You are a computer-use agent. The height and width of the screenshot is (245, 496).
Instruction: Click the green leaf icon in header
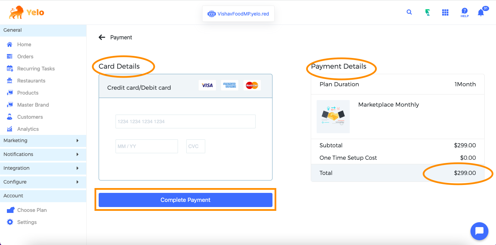tap(427, 12)
